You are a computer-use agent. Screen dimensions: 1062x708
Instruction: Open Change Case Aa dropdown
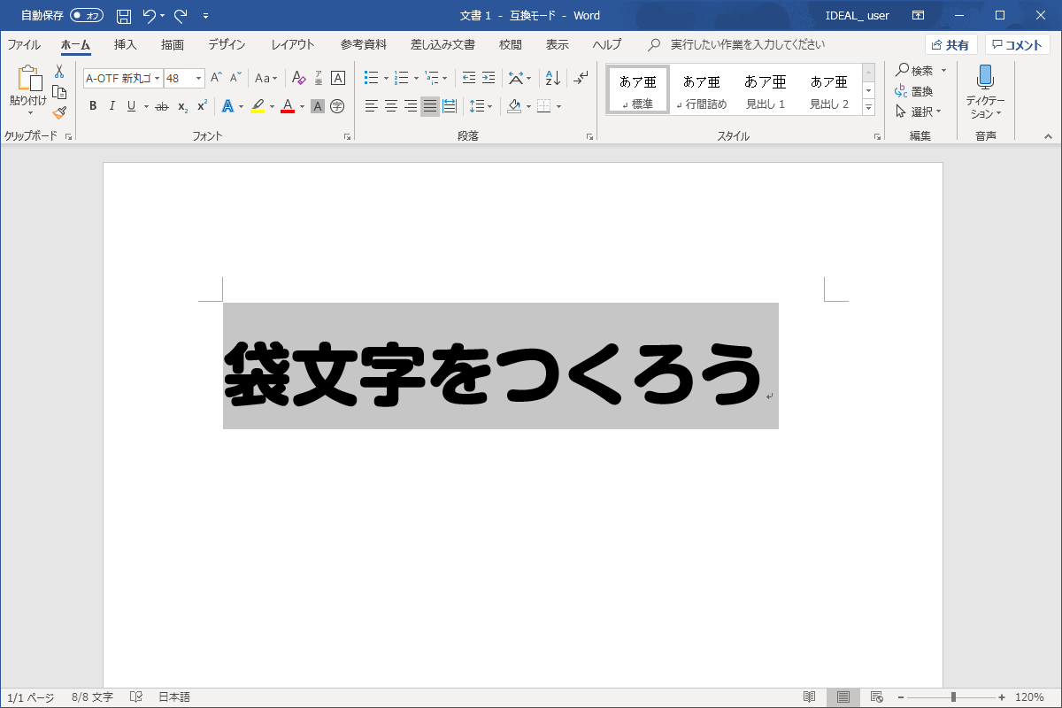(x=266, y=78)
